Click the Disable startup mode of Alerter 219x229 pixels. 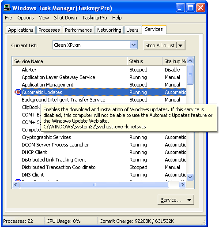[172, 70]
